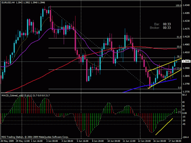Click the 16 Jun 00:00 time label
This screenshot has height=143, width=191.
point(160,141)
